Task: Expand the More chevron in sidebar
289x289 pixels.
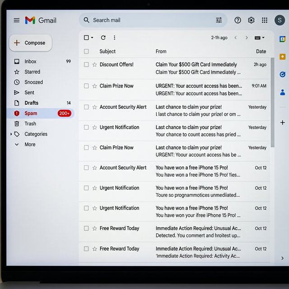Action: 17,144
